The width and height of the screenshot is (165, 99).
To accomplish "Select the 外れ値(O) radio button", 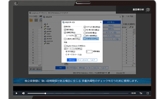I will click(67, 52).
